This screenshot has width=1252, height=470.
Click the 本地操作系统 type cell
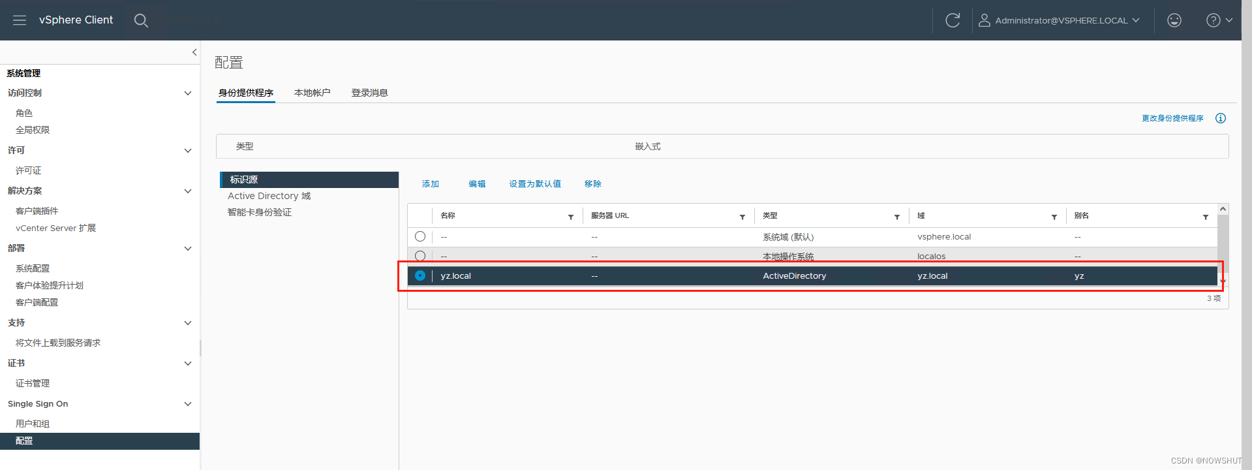pos(788,257)
